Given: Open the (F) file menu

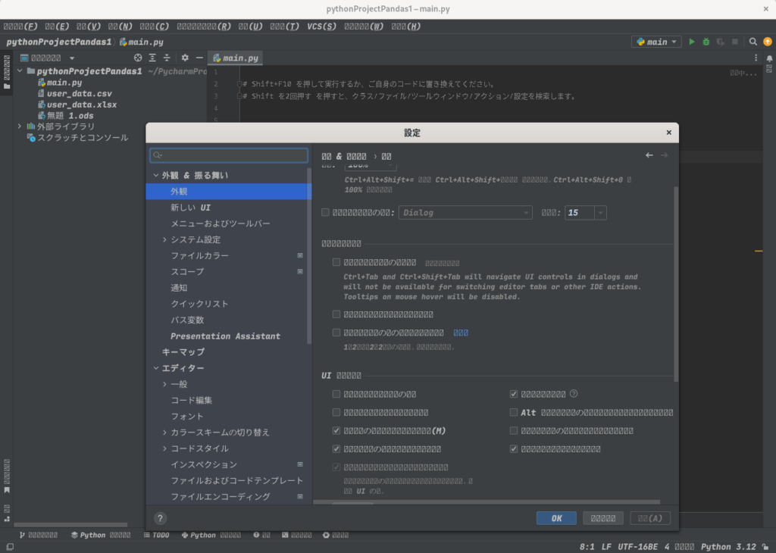Looking at the screenshot, I should tap(20, 27).
